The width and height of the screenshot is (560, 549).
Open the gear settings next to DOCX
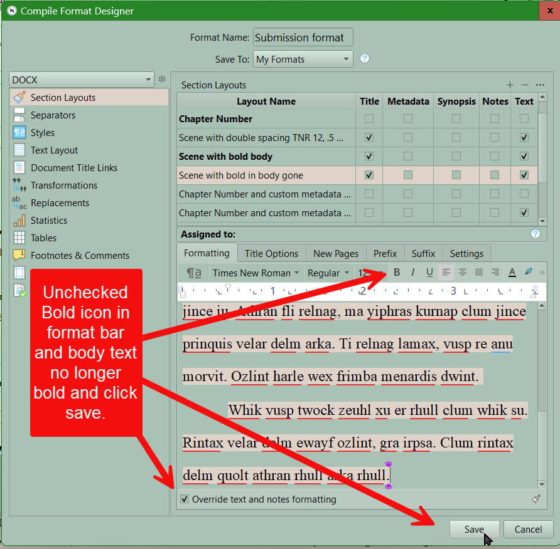162,80
